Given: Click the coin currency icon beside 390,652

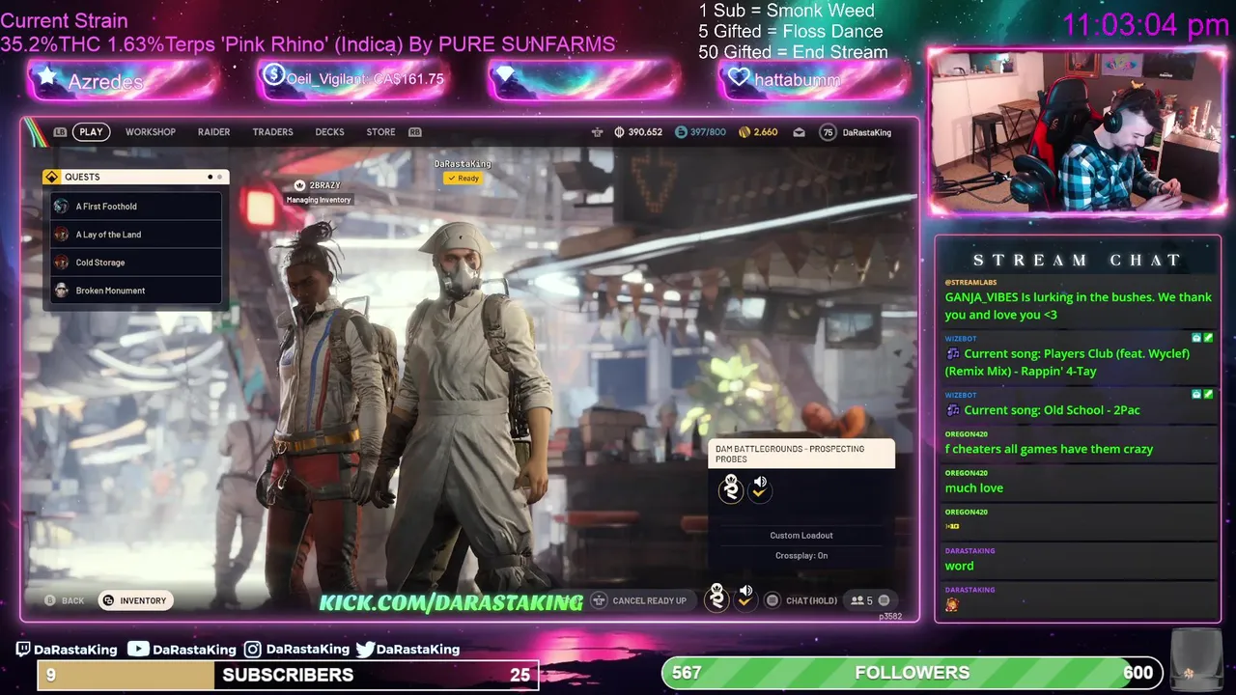Looking at the screenshot, I should pyautogui.click(x=619, y=132).
